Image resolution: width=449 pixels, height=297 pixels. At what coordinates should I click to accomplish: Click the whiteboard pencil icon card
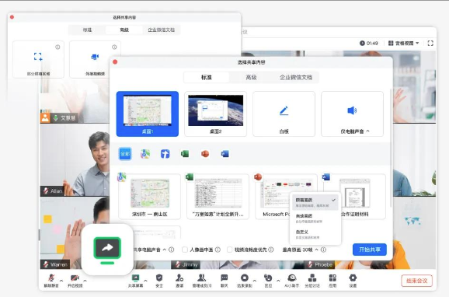point(284,114)
